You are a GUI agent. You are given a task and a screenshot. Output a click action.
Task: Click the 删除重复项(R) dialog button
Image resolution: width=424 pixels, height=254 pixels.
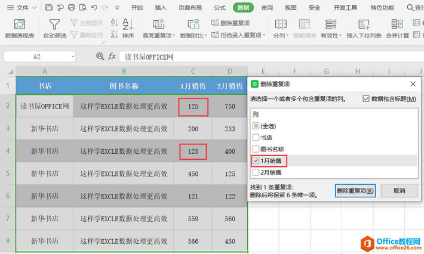(x=355, y=191)
